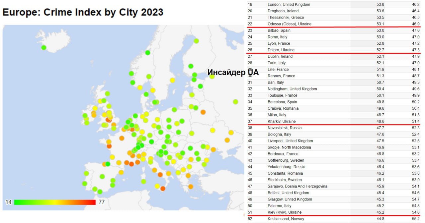
Task: Click the crime index color gradient legend
Action: click(x=55, y=202)
